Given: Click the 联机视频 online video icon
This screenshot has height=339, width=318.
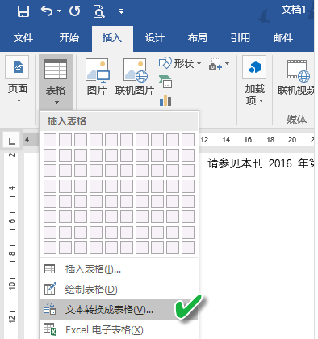Looking at the screenshot, I should tap(298, 70).
